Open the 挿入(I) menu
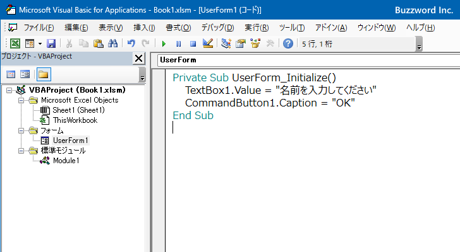 pyautogui.click(x=144, y=28)
